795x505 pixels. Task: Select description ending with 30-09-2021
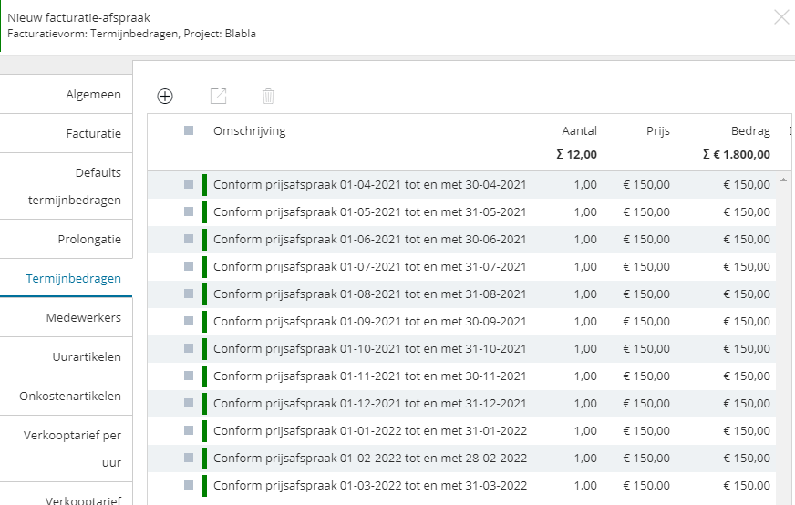pyautogui.click(x=369, y=322)
